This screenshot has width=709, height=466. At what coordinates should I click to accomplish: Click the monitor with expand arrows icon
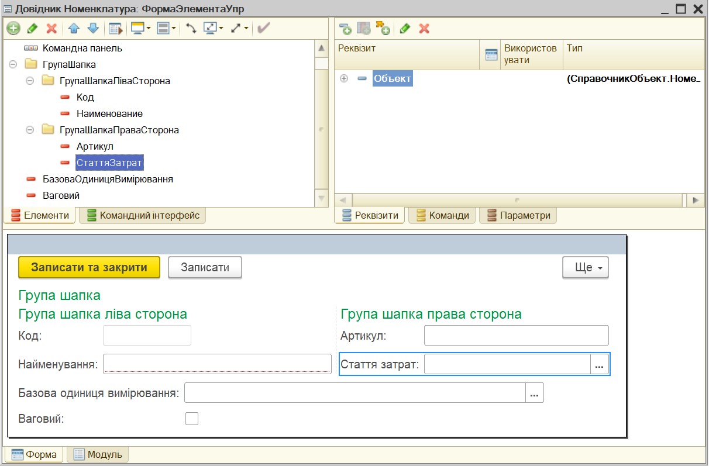[211, 28]
